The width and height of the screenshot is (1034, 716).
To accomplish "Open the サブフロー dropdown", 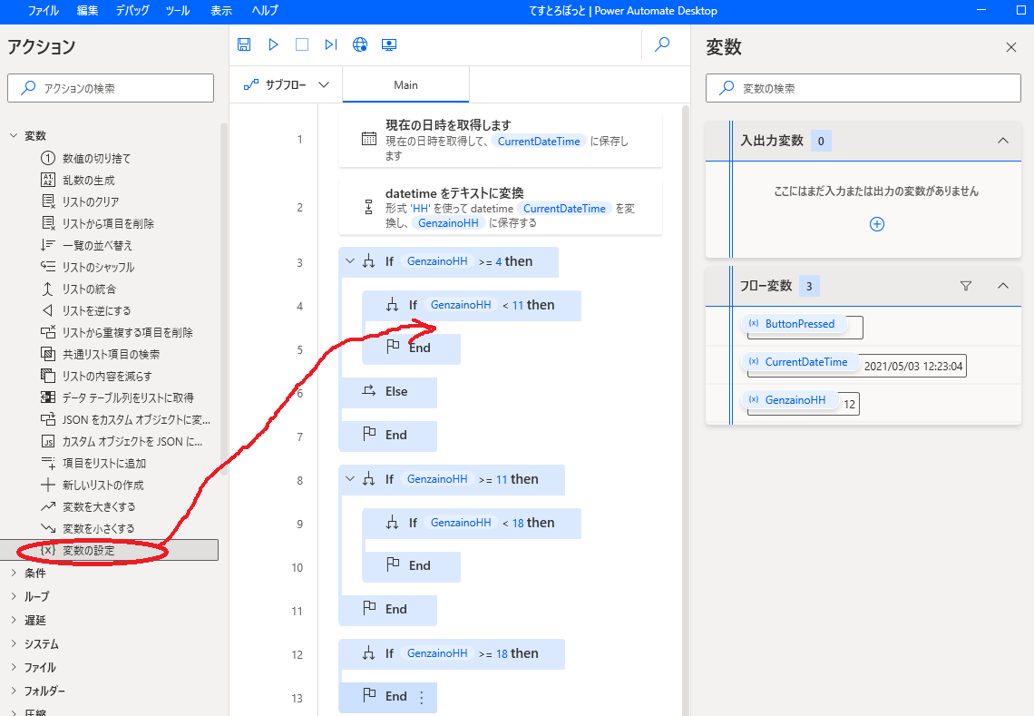I will point(286,84).
